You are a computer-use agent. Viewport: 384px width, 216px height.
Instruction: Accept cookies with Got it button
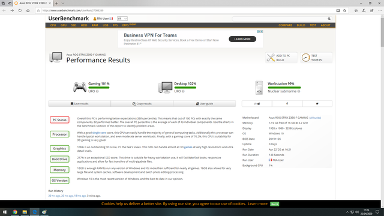pyautogui.click(x=275, y=204)
